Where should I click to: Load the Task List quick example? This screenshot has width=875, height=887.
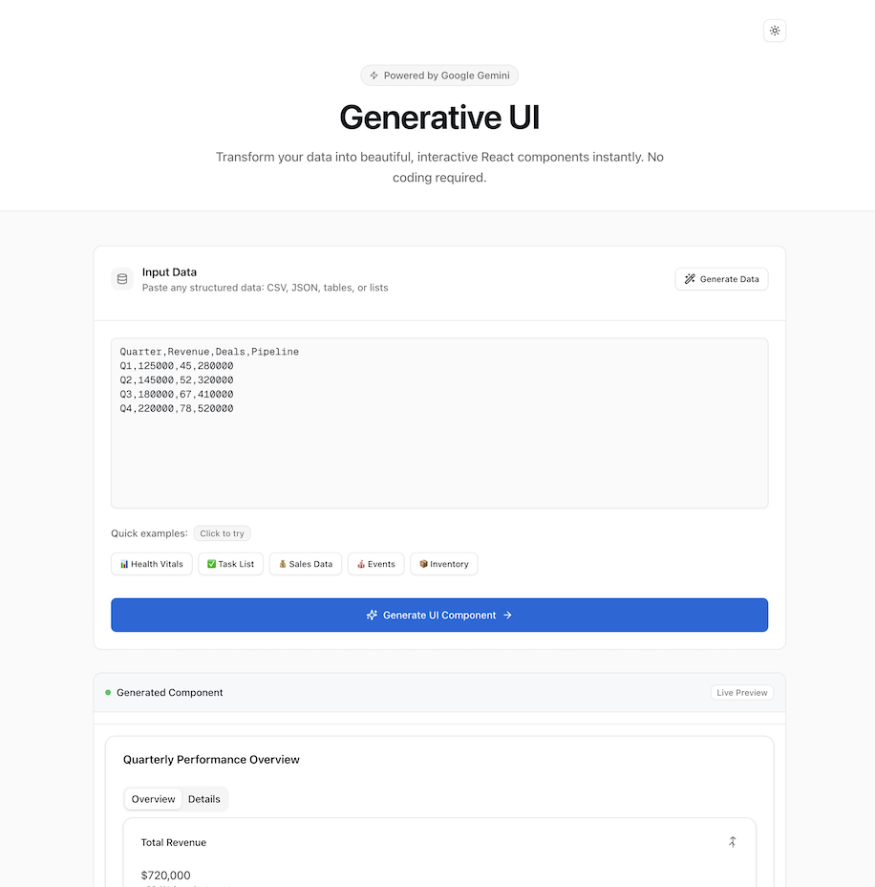tap(230, 564)
